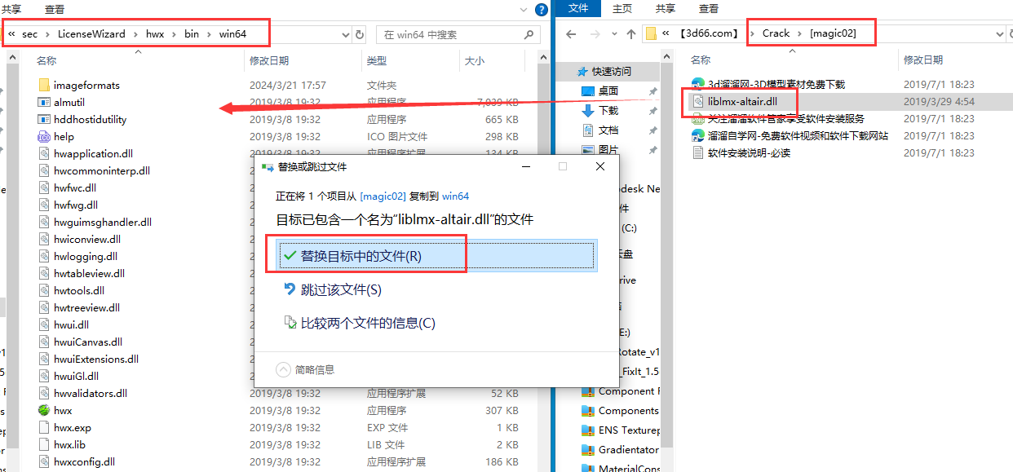The image size is (1013, 472).
Task: Click the 3d溜溜网 shortcut icon
Action: pyautogui.click(x=697, y=84)
